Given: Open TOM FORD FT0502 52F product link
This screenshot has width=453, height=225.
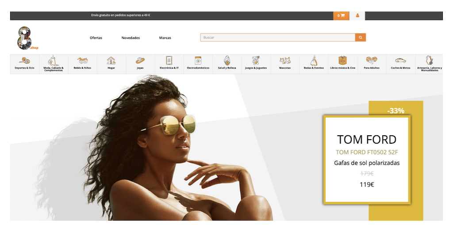Looking at the screenshot, I should tap(367, 152).
